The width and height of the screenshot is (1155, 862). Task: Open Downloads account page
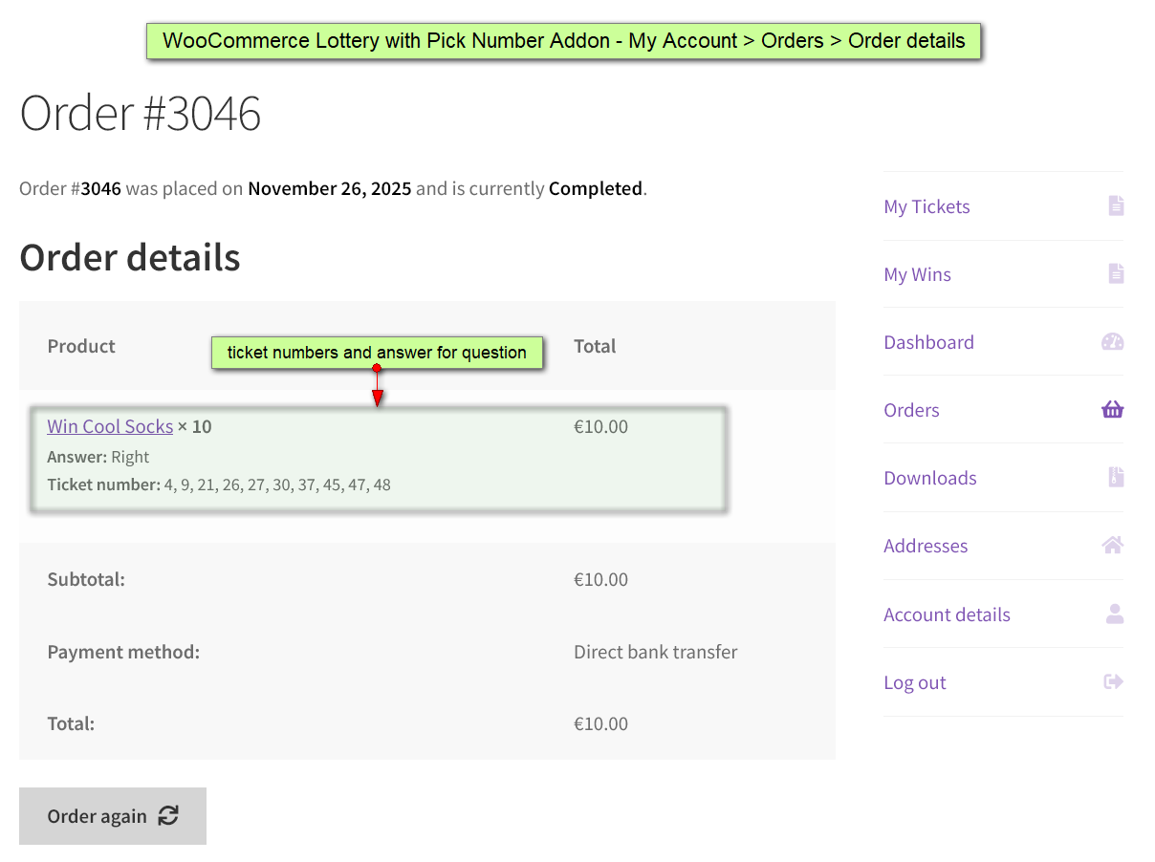(929, 478)
